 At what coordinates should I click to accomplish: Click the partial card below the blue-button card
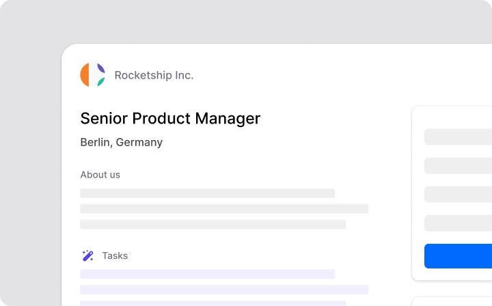452,302
